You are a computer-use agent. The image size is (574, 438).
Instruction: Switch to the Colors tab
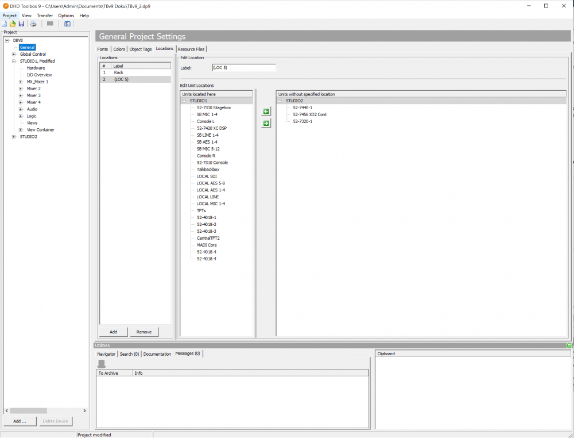point(119,49)
